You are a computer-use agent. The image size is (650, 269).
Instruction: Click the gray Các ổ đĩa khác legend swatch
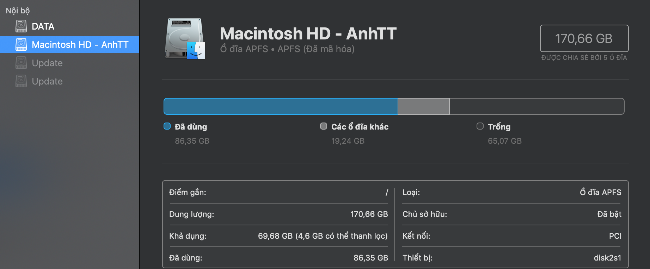pyautogui.click(x=323, y=126)
